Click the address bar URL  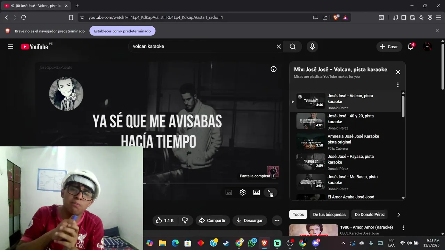point(156,17)
